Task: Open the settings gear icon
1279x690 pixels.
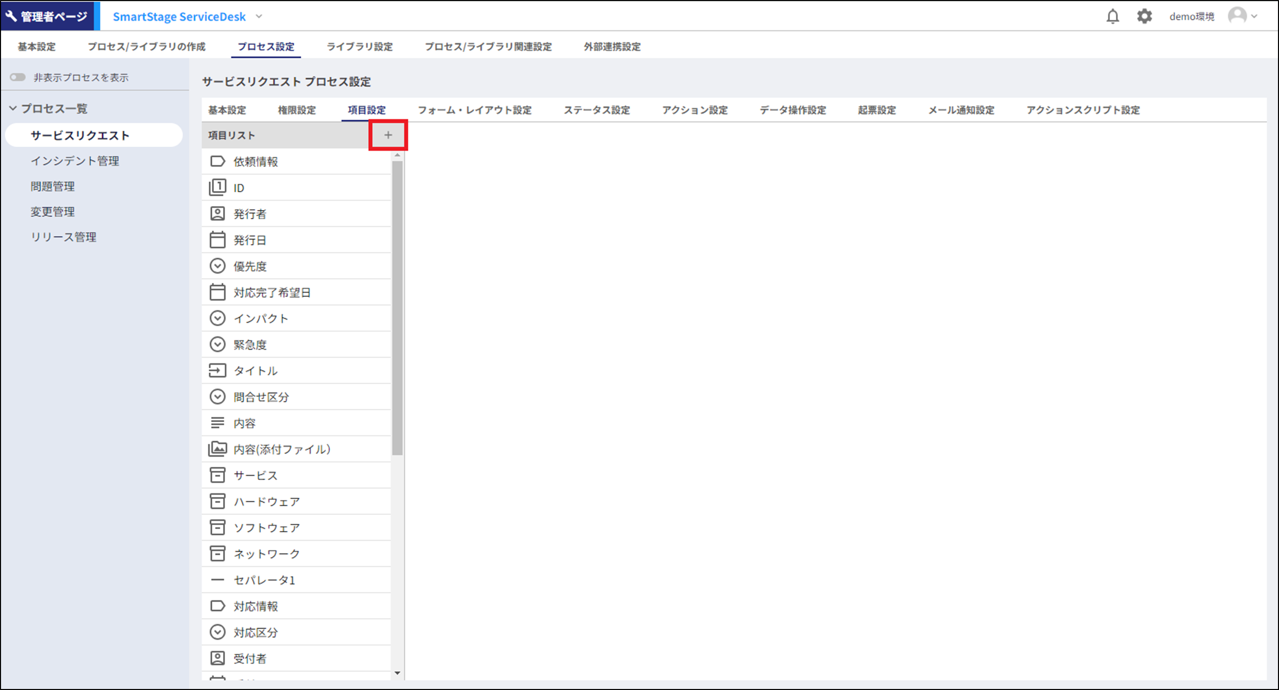Action: click(x=1144, y=16)
